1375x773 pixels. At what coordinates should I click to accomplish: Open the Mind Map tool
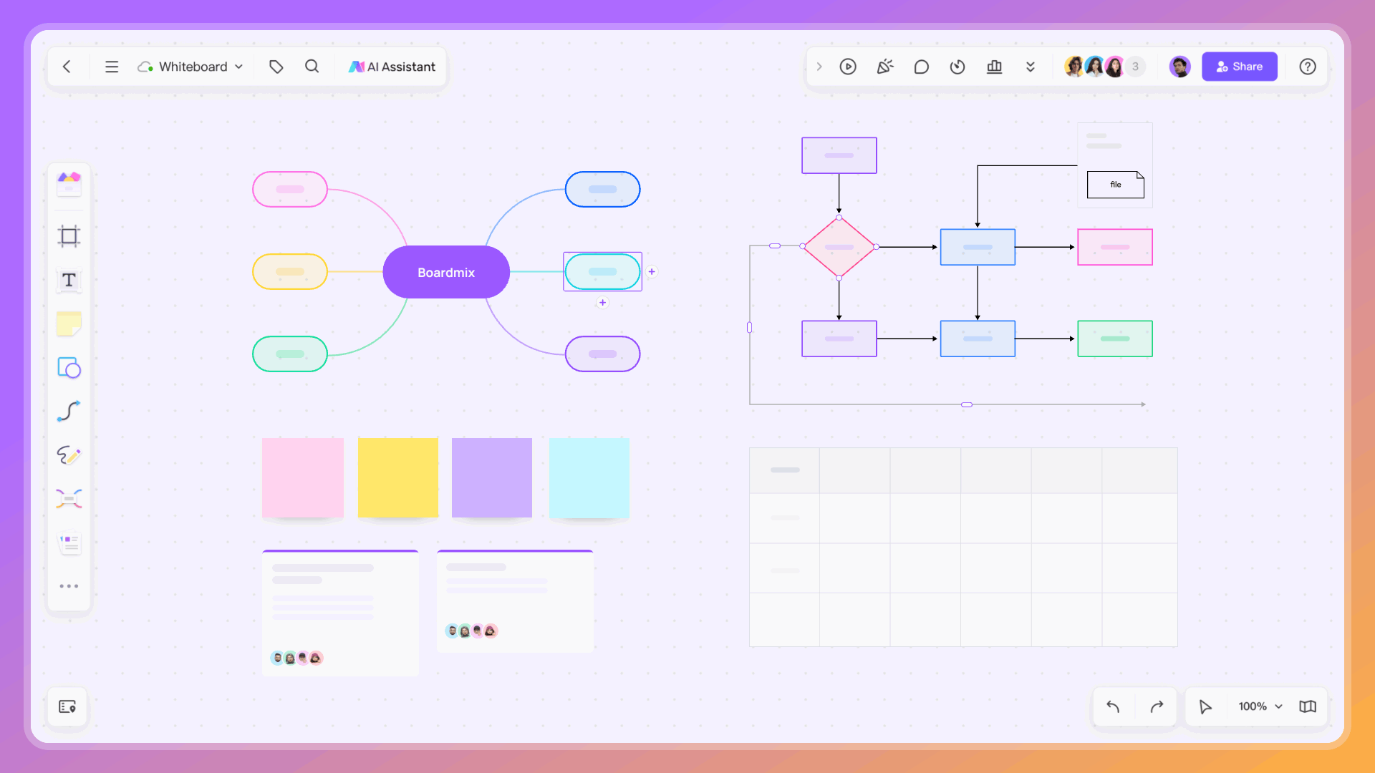69,499
